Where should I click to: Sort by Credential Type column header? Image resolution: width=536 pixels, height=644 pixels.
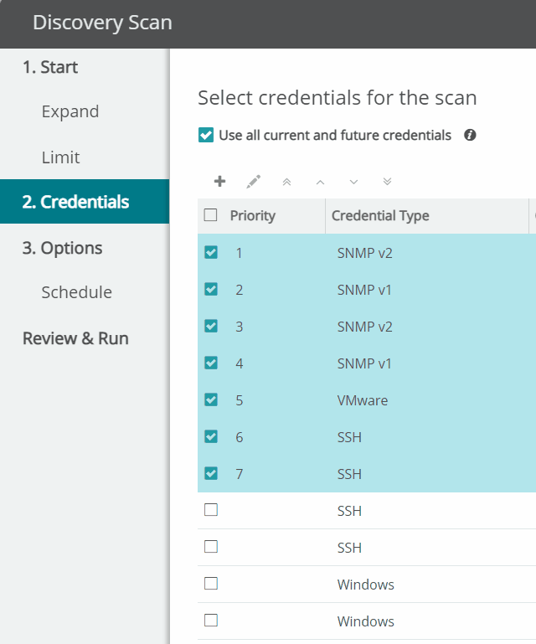click(x=380, y=215)
